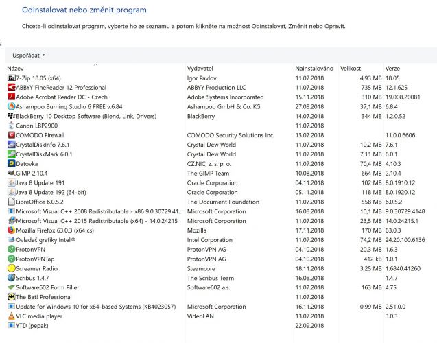This screenshot has width=437, height=343.
Task: Click publisher "Ashampoo GmbH & Co. KG"
Action: 224,106
